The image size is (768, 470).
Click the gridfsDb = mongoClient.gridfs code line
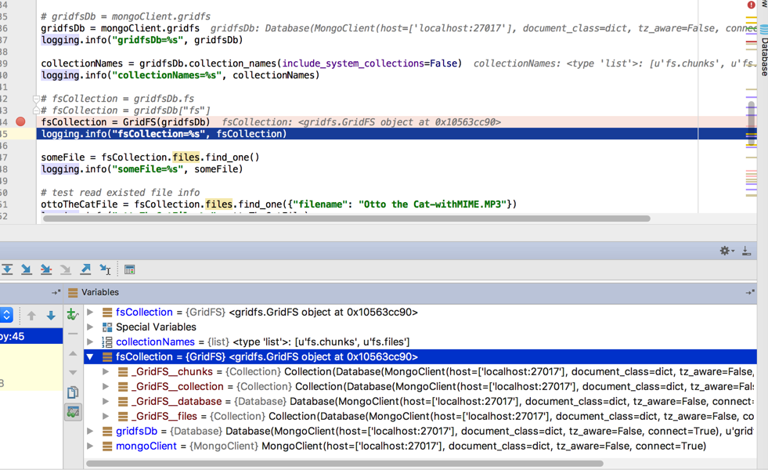tap(121, 28)
